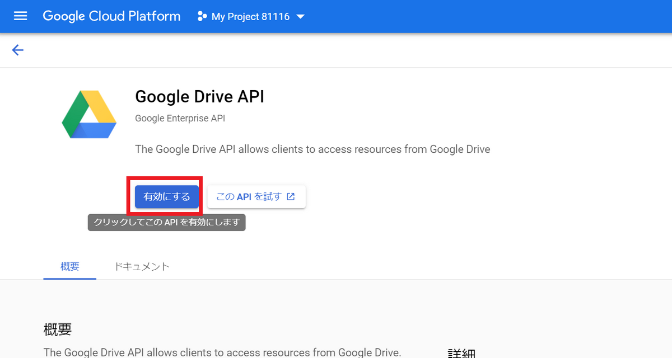The height and width of the screenshot is (358, 672).
Task: Click the Google Enterprise API text
Action: coord(180,119)
